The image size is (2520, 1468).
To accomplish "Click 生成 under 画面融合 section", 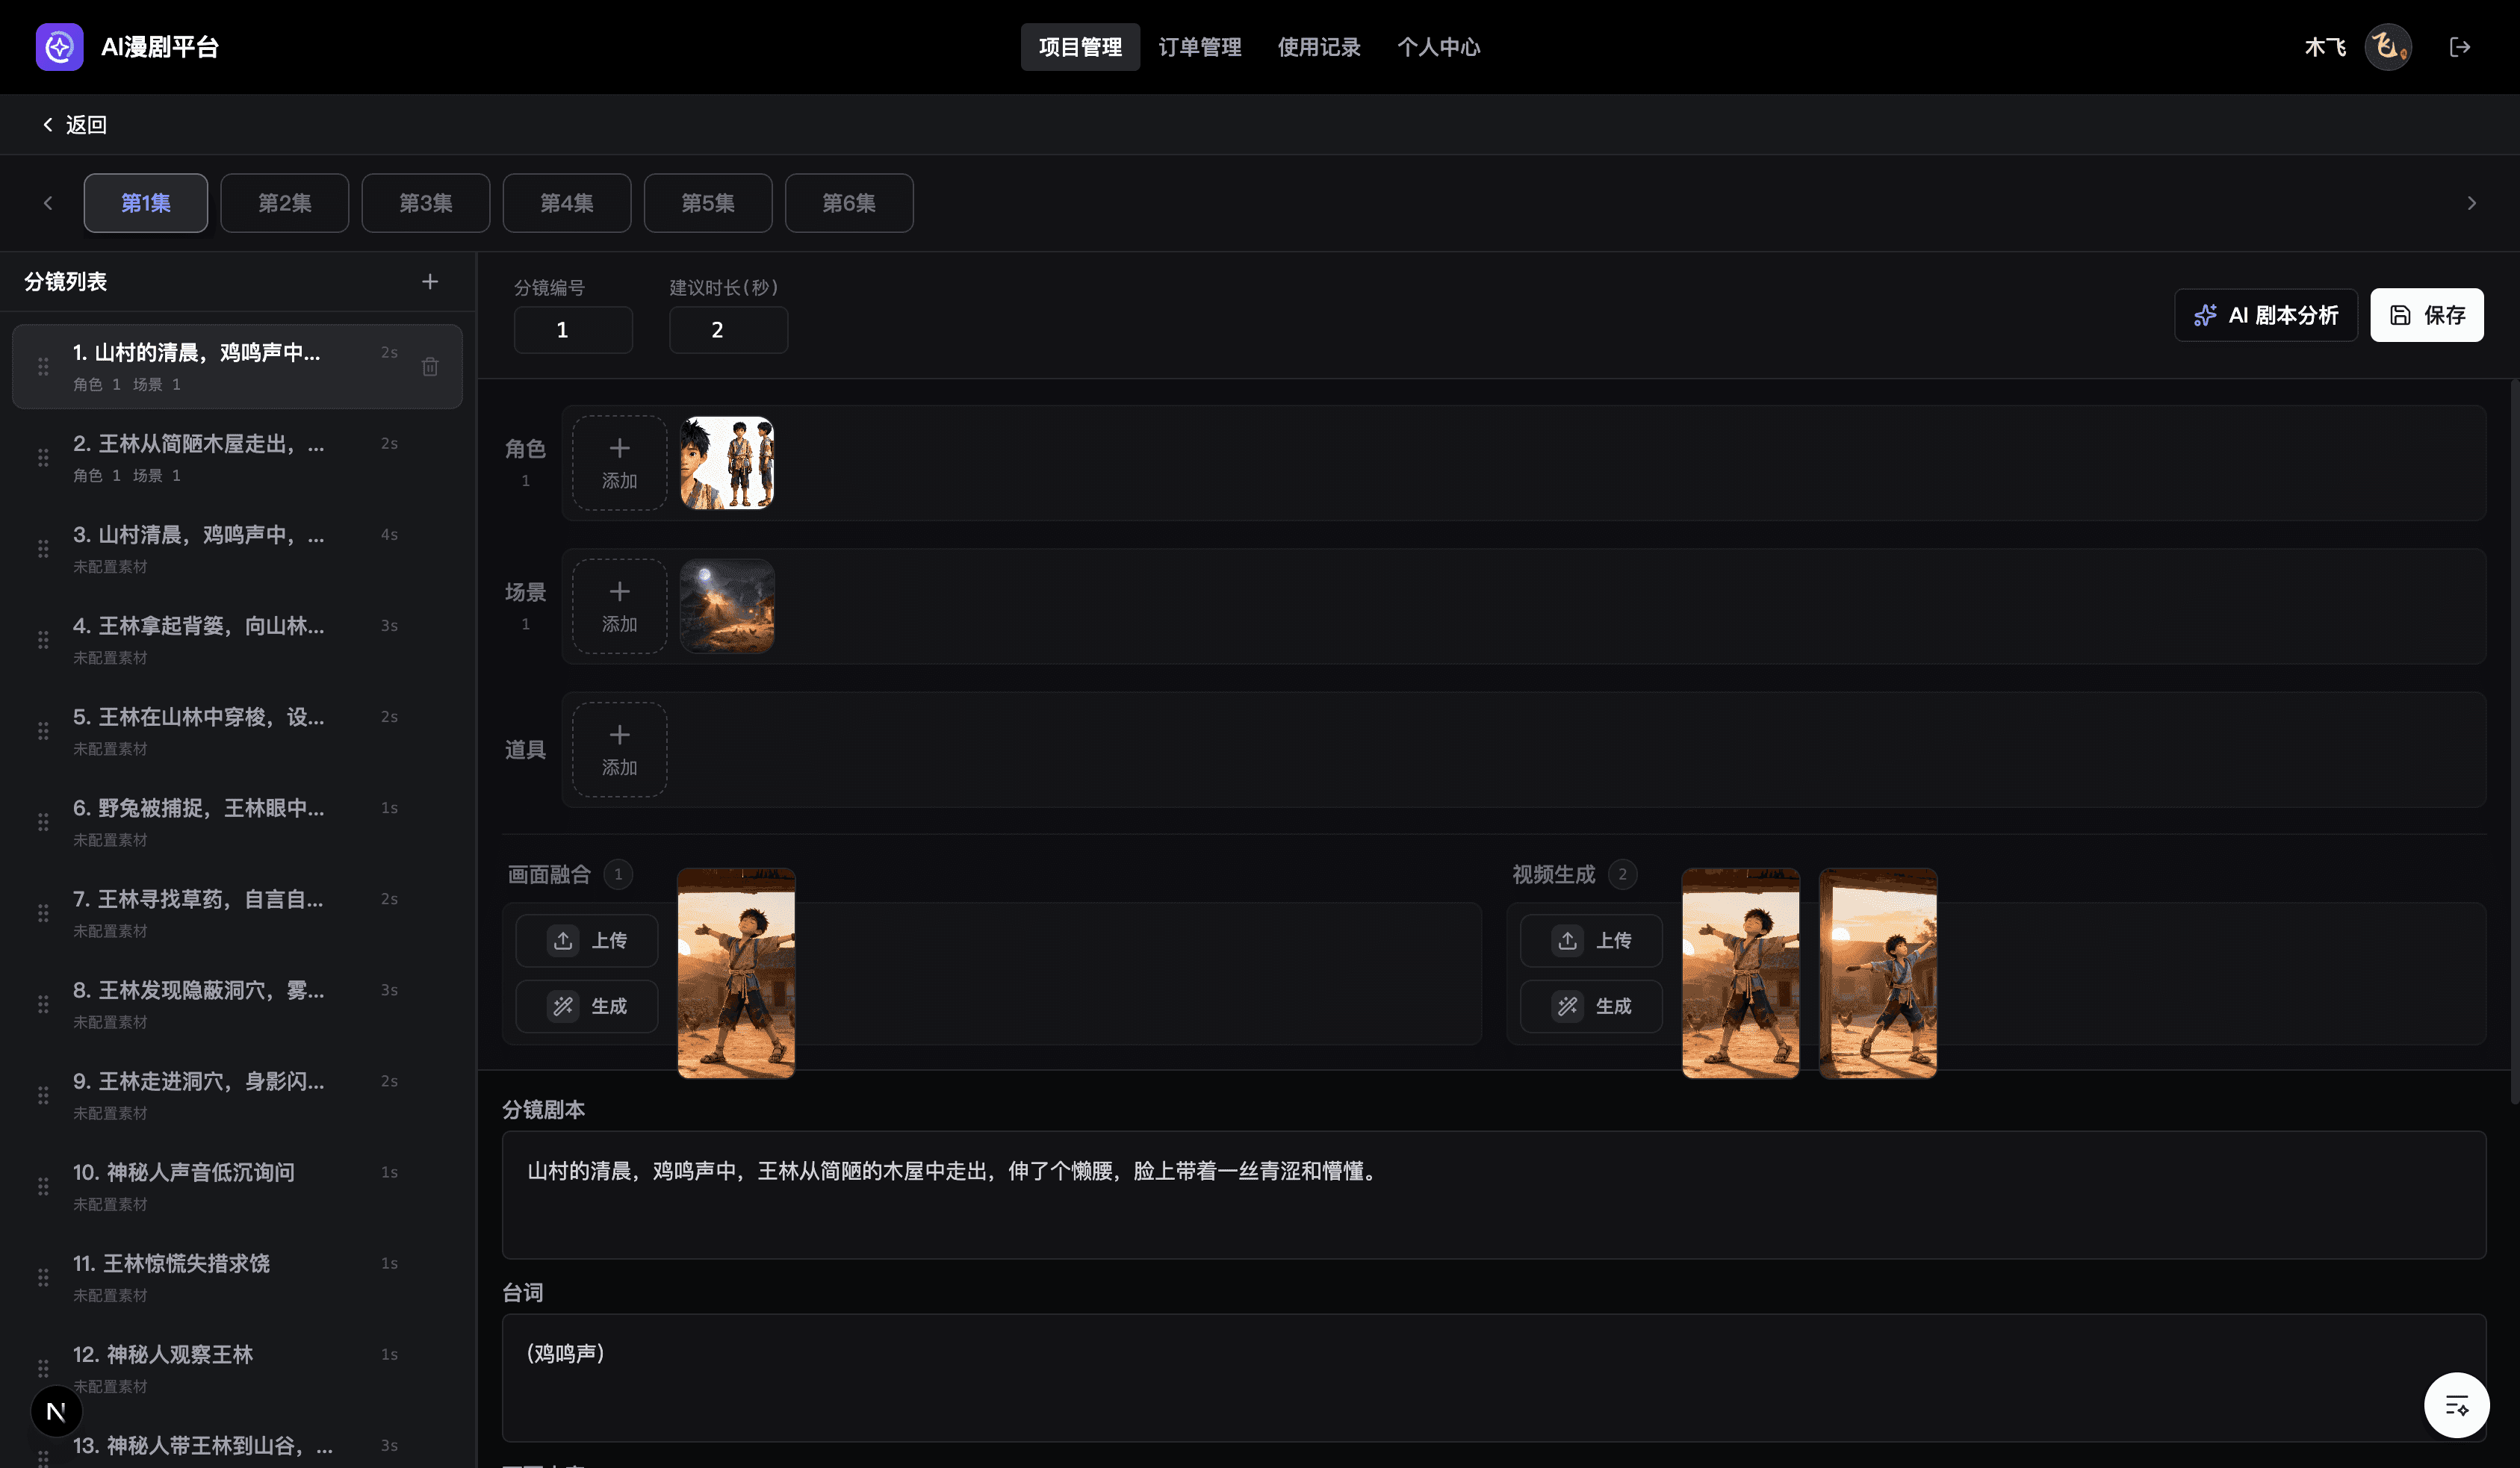I will 586,1006.
